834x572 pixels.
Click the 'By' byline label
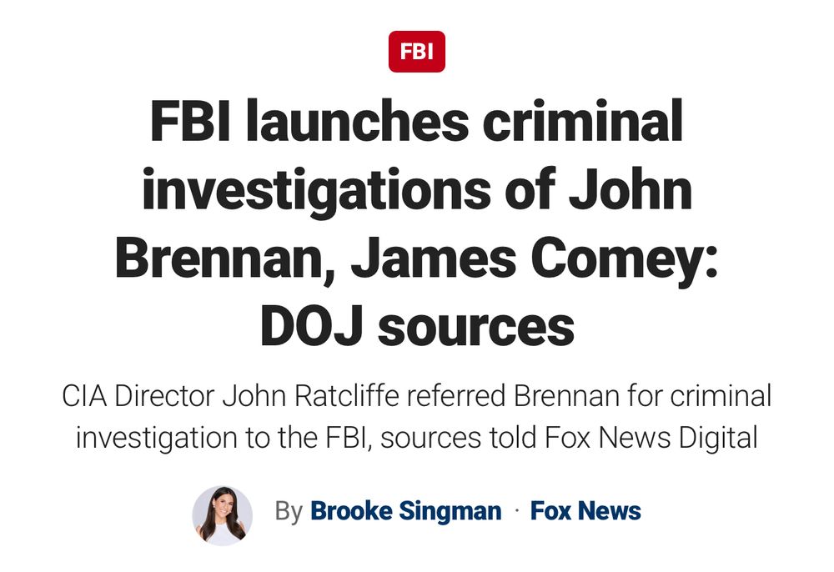289,511
